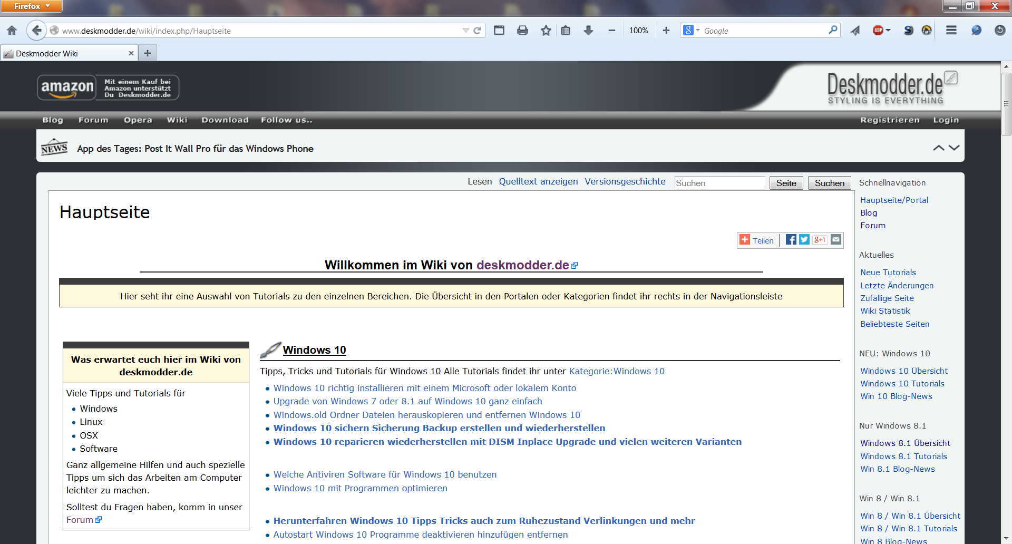Open the Follow us.. menu item
Image resolution: width=1012 pixels, height=544 pixels.
tap(287, 120)
